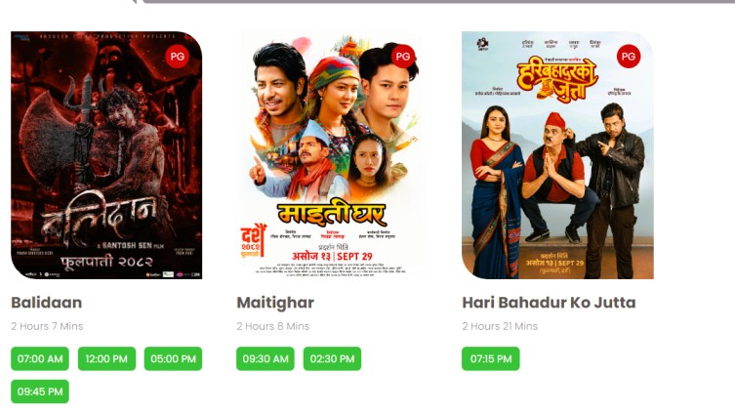Open the Balidaan movie poster

(106, 155)
